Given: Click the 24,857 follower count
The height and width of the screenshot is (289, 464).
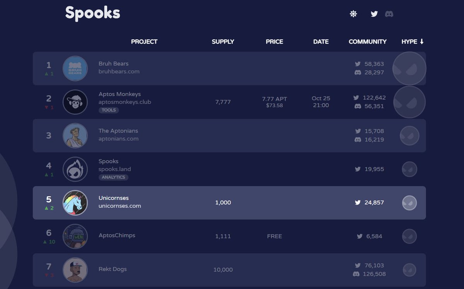Looking at the screenshot, I should coord(374,202).
